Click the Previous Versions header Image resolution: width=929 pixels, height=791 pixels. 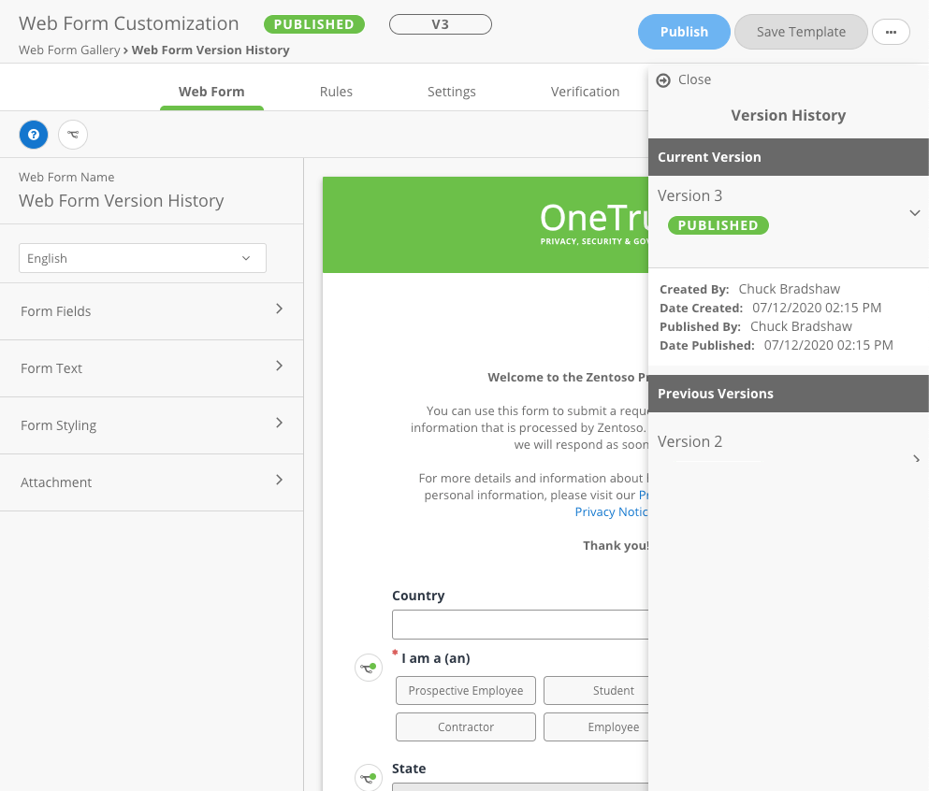[789, 394]
